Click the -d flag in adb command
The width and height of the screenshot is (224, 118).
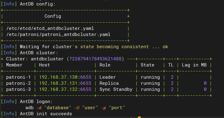pyautogui.click(x=39, y=108)
